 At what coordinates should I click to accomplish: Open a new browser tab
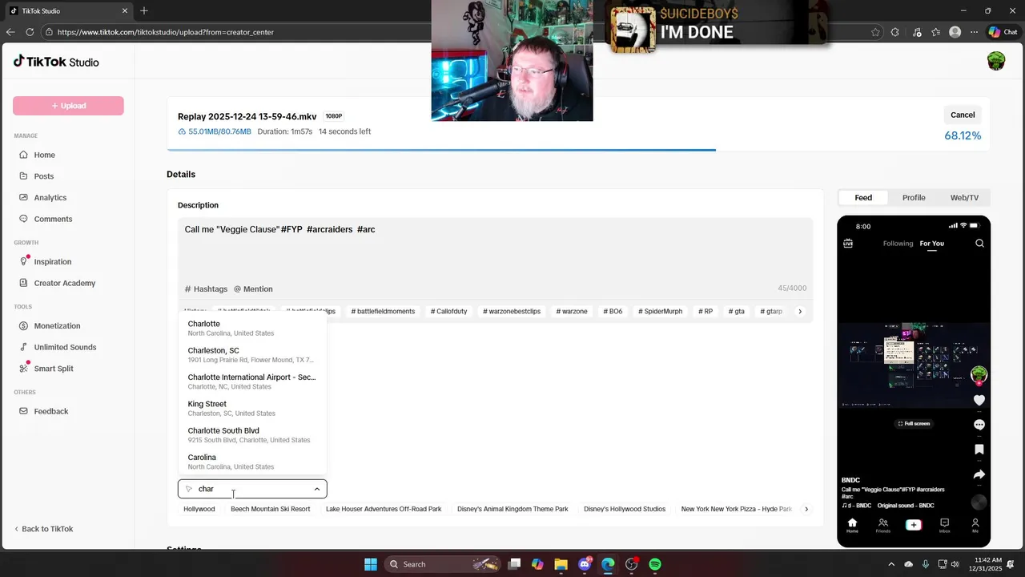pos(144,11)
